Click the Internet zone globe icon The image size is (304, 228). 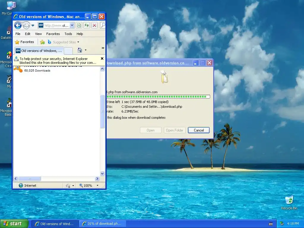(x=21, y=186)
